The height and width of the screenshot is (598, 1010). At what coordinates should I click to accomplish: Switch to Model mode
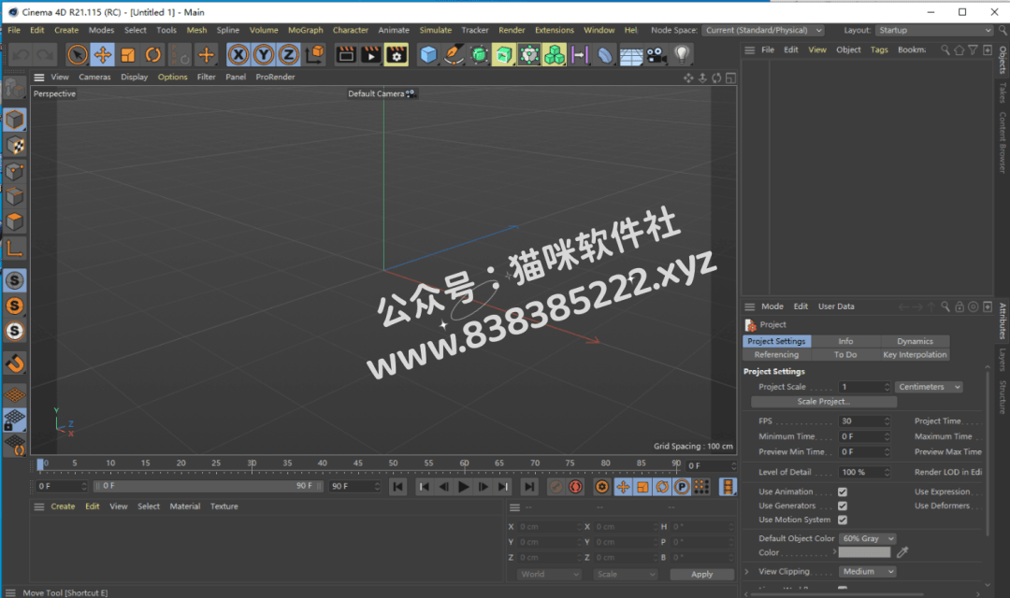click(14, 120)
